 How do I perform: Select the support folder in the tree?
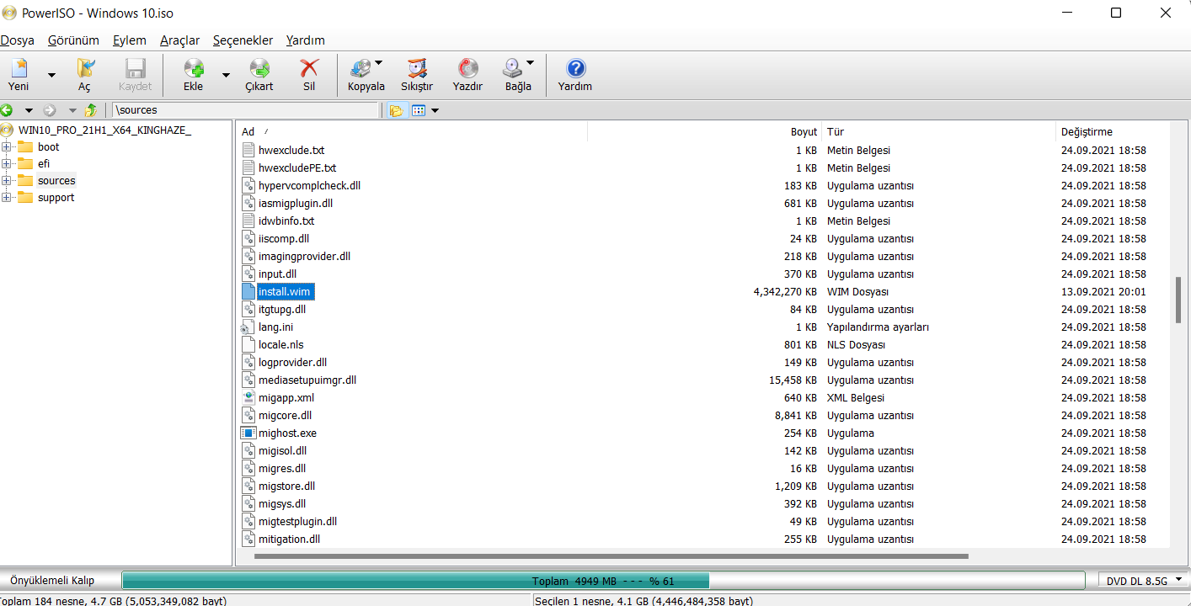tap(56, 197)
